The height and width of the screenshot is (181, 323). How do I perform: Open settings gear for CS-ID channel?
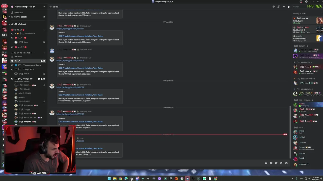coord(44,61)
